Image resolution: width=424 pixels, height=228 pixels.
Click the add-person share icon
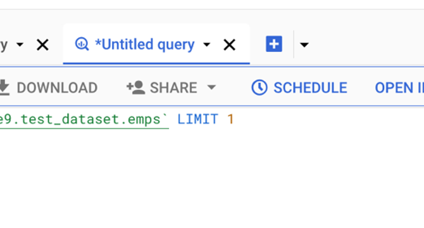coord(136,87)
